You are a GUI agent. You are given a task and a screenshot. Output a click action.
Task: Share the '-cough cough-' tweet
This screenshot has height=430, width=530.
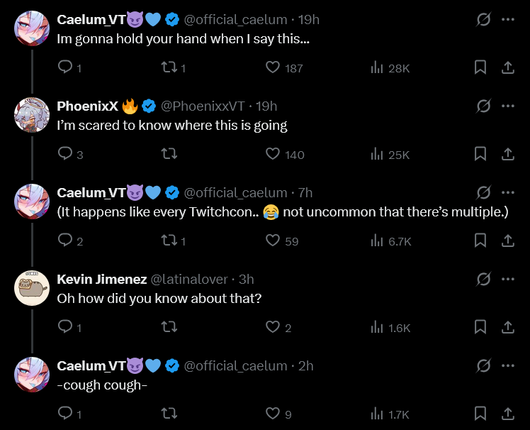[507, 413]
